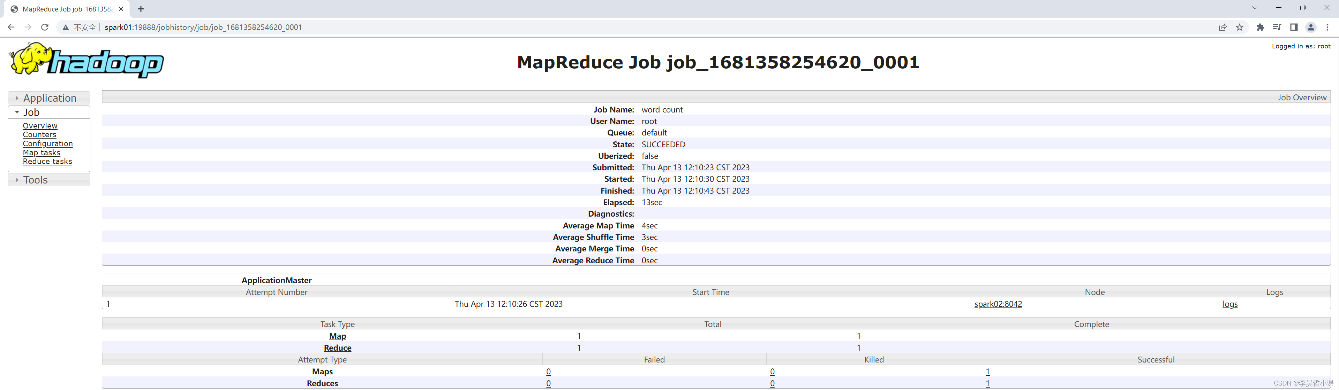
Task: Open the Overview link in sidebar
Action: tap(40, 126)
